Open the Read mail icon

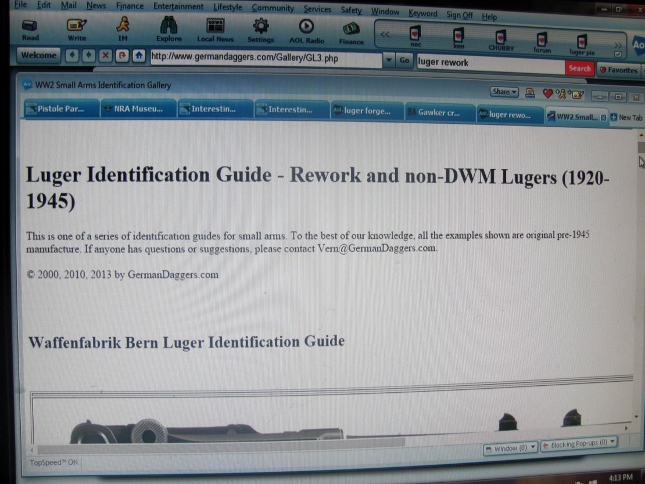[30, 30]
